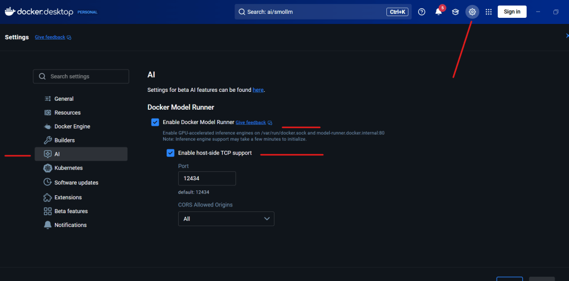
Task: Focus the Search settings input field
Action: point(81,76)
